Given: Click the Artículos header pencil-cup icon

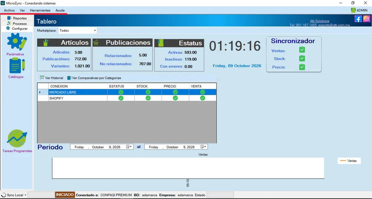Looking at the screenshot, I should (x=45, y=43).
